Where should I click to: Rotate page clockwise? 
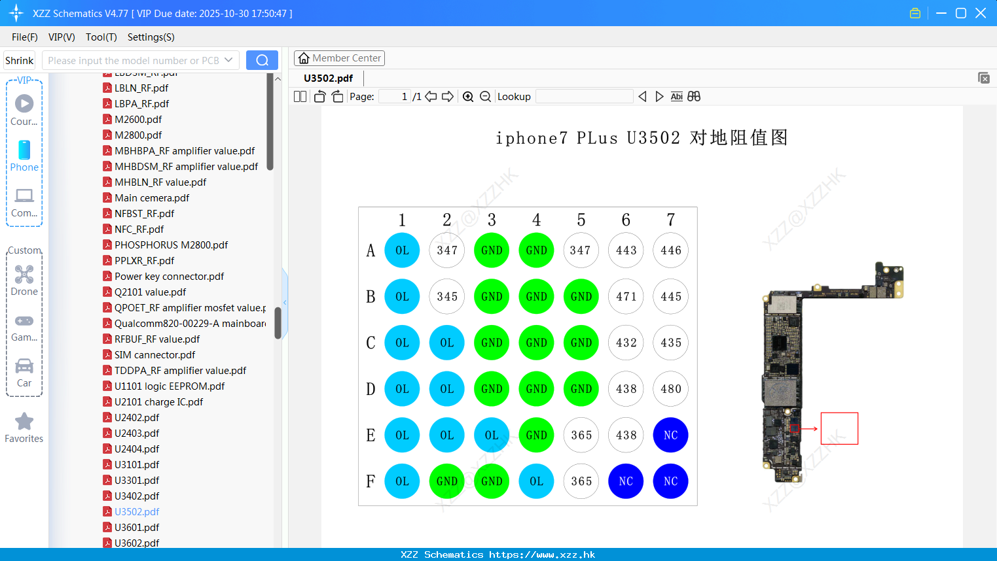337,97
